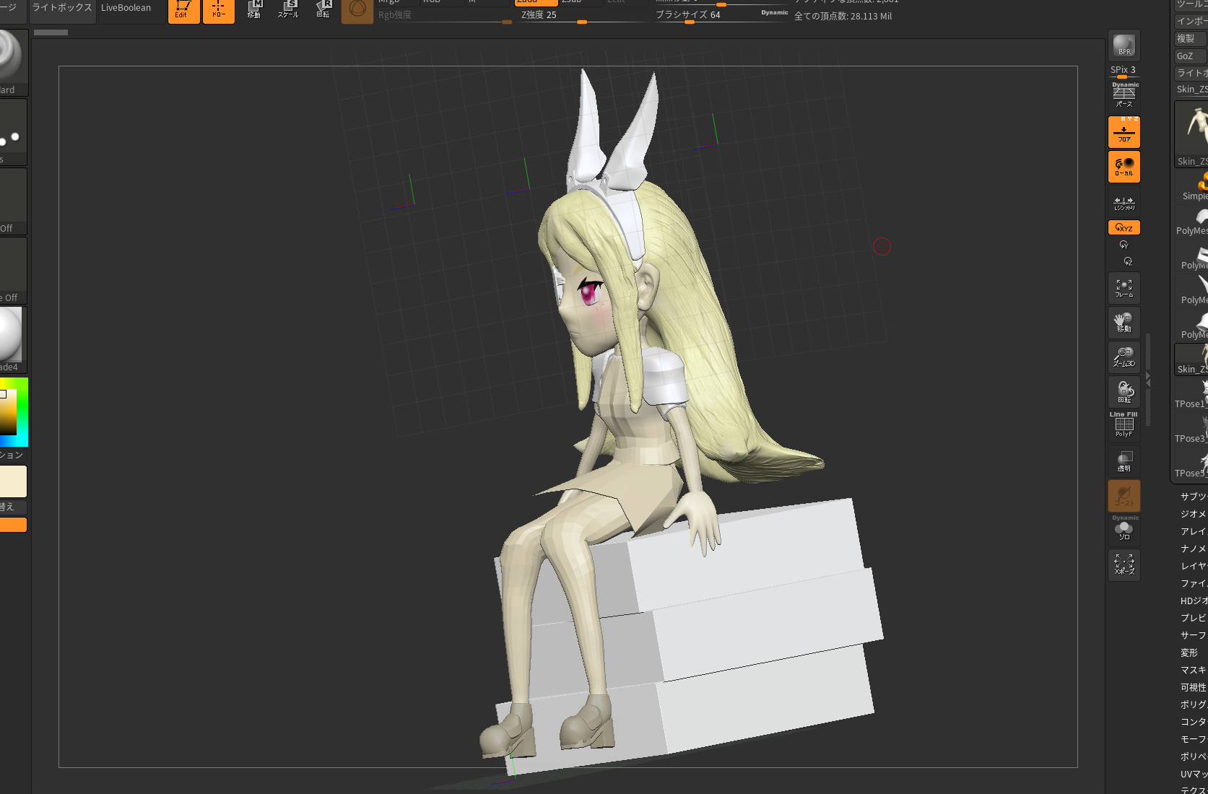
Task: Toggle the Dynamic Solo (ソロ) button
Action: (x=1124, y=530)
